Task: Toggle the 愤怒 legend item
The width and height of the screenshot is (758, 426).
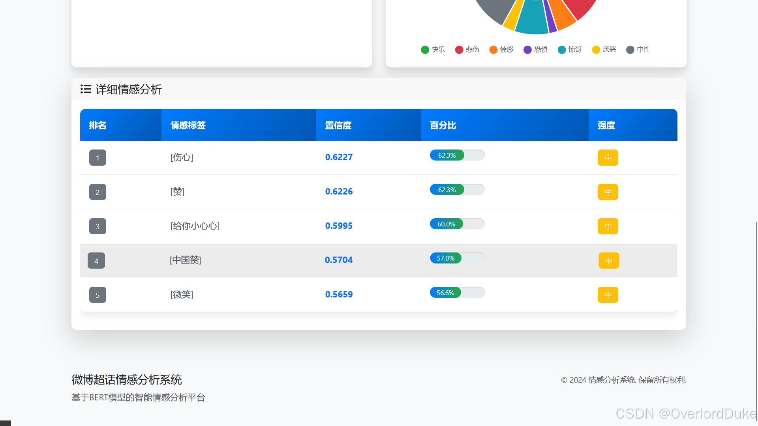Action: 501,50
